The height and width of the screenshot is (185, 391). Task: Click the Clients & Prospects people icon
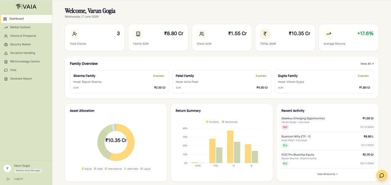click(x=6, y=36)
